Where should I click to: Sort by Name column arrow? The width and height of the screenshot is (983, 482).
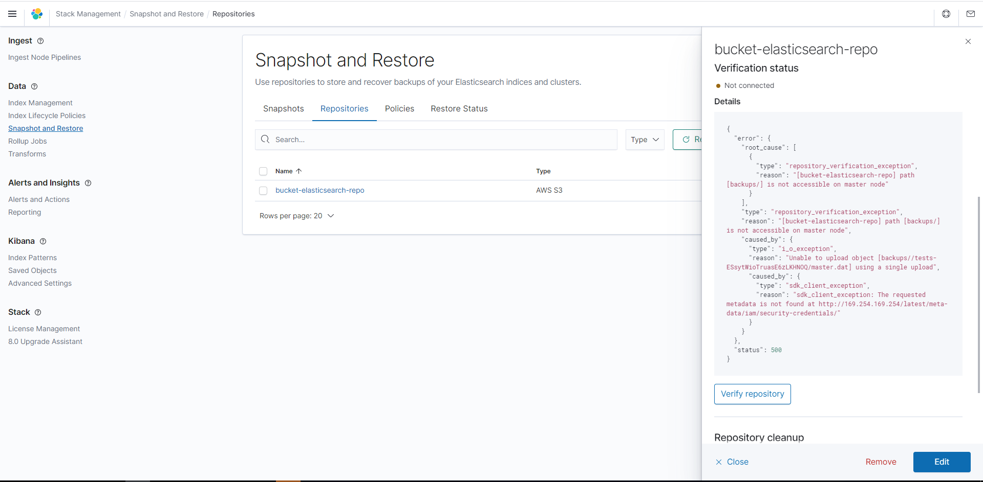tap(299, 171)
